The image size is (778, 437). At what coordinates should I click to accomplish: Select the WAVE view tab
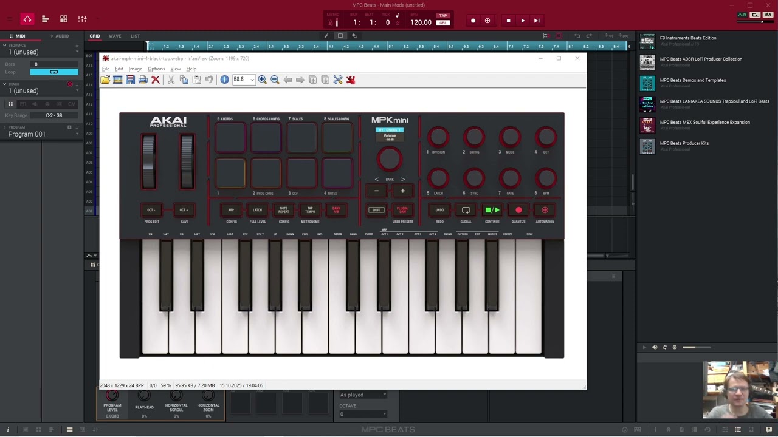(x=115, y=36)
